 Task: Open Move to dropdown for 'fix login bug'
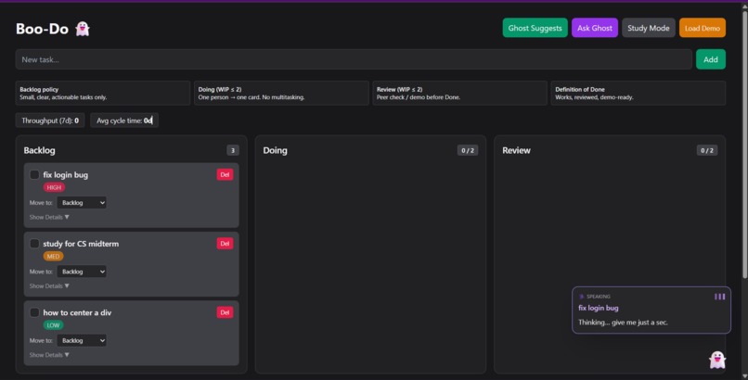pos(82,203)
